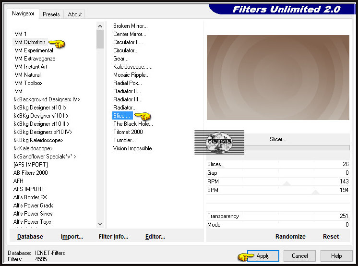358x266 pixels.
Task: Click the filter preview image
Action: [x=278, y=77]
